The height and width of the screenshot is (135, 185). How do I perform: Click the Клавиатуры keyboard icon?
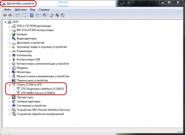point(14,51)
